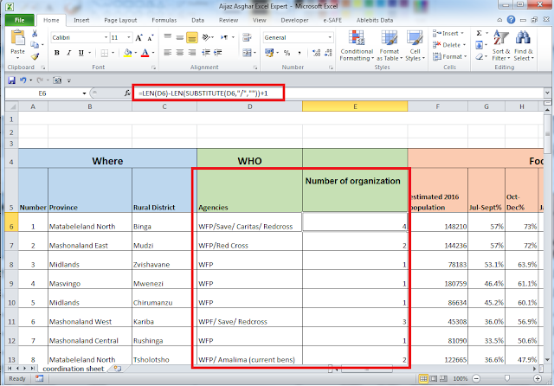Open the font size 11 dropdown
Screen dimensions: 554x386
click(x=129, y=37)
